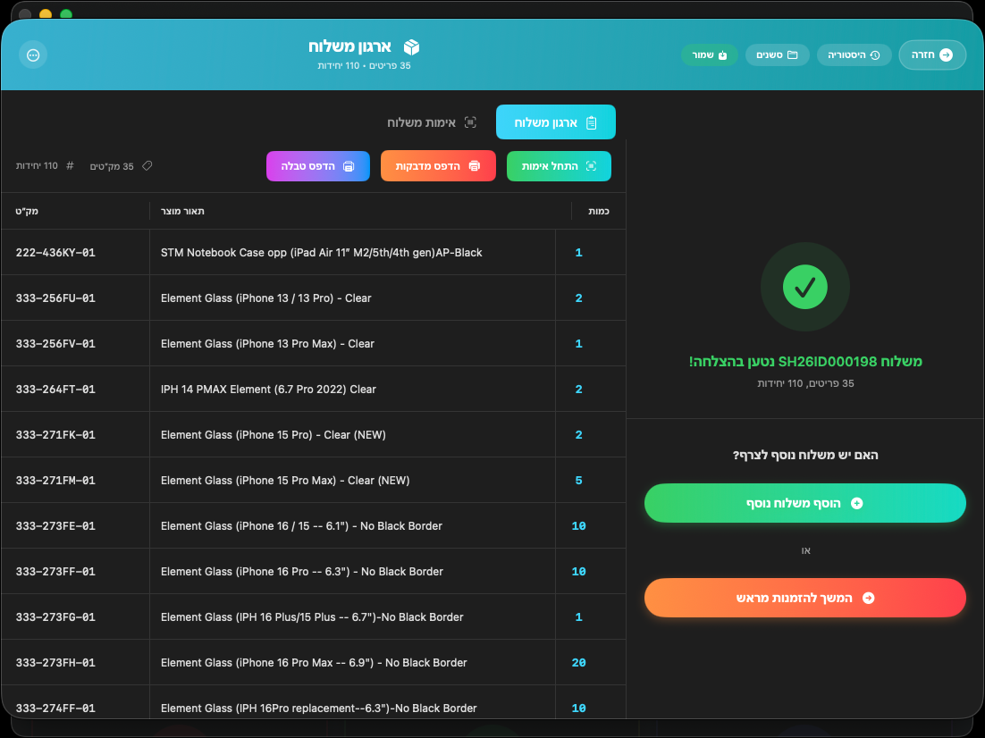Click the plus icon on הוסף משלוח נוסף
The height and width of the screenshot is (738, 985).
pos(856,502)
